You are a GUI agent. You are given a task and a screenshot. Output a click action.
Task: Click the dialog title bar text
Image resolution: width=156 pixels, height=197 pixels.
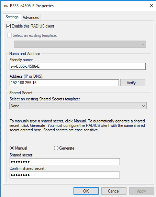[x=29, y=6]
